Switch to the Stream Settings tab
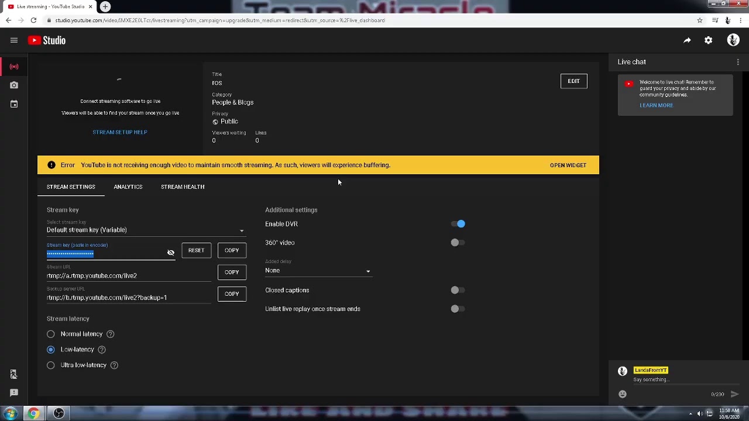The height and width of the screenshot is (421, 749). click(71, 187)
